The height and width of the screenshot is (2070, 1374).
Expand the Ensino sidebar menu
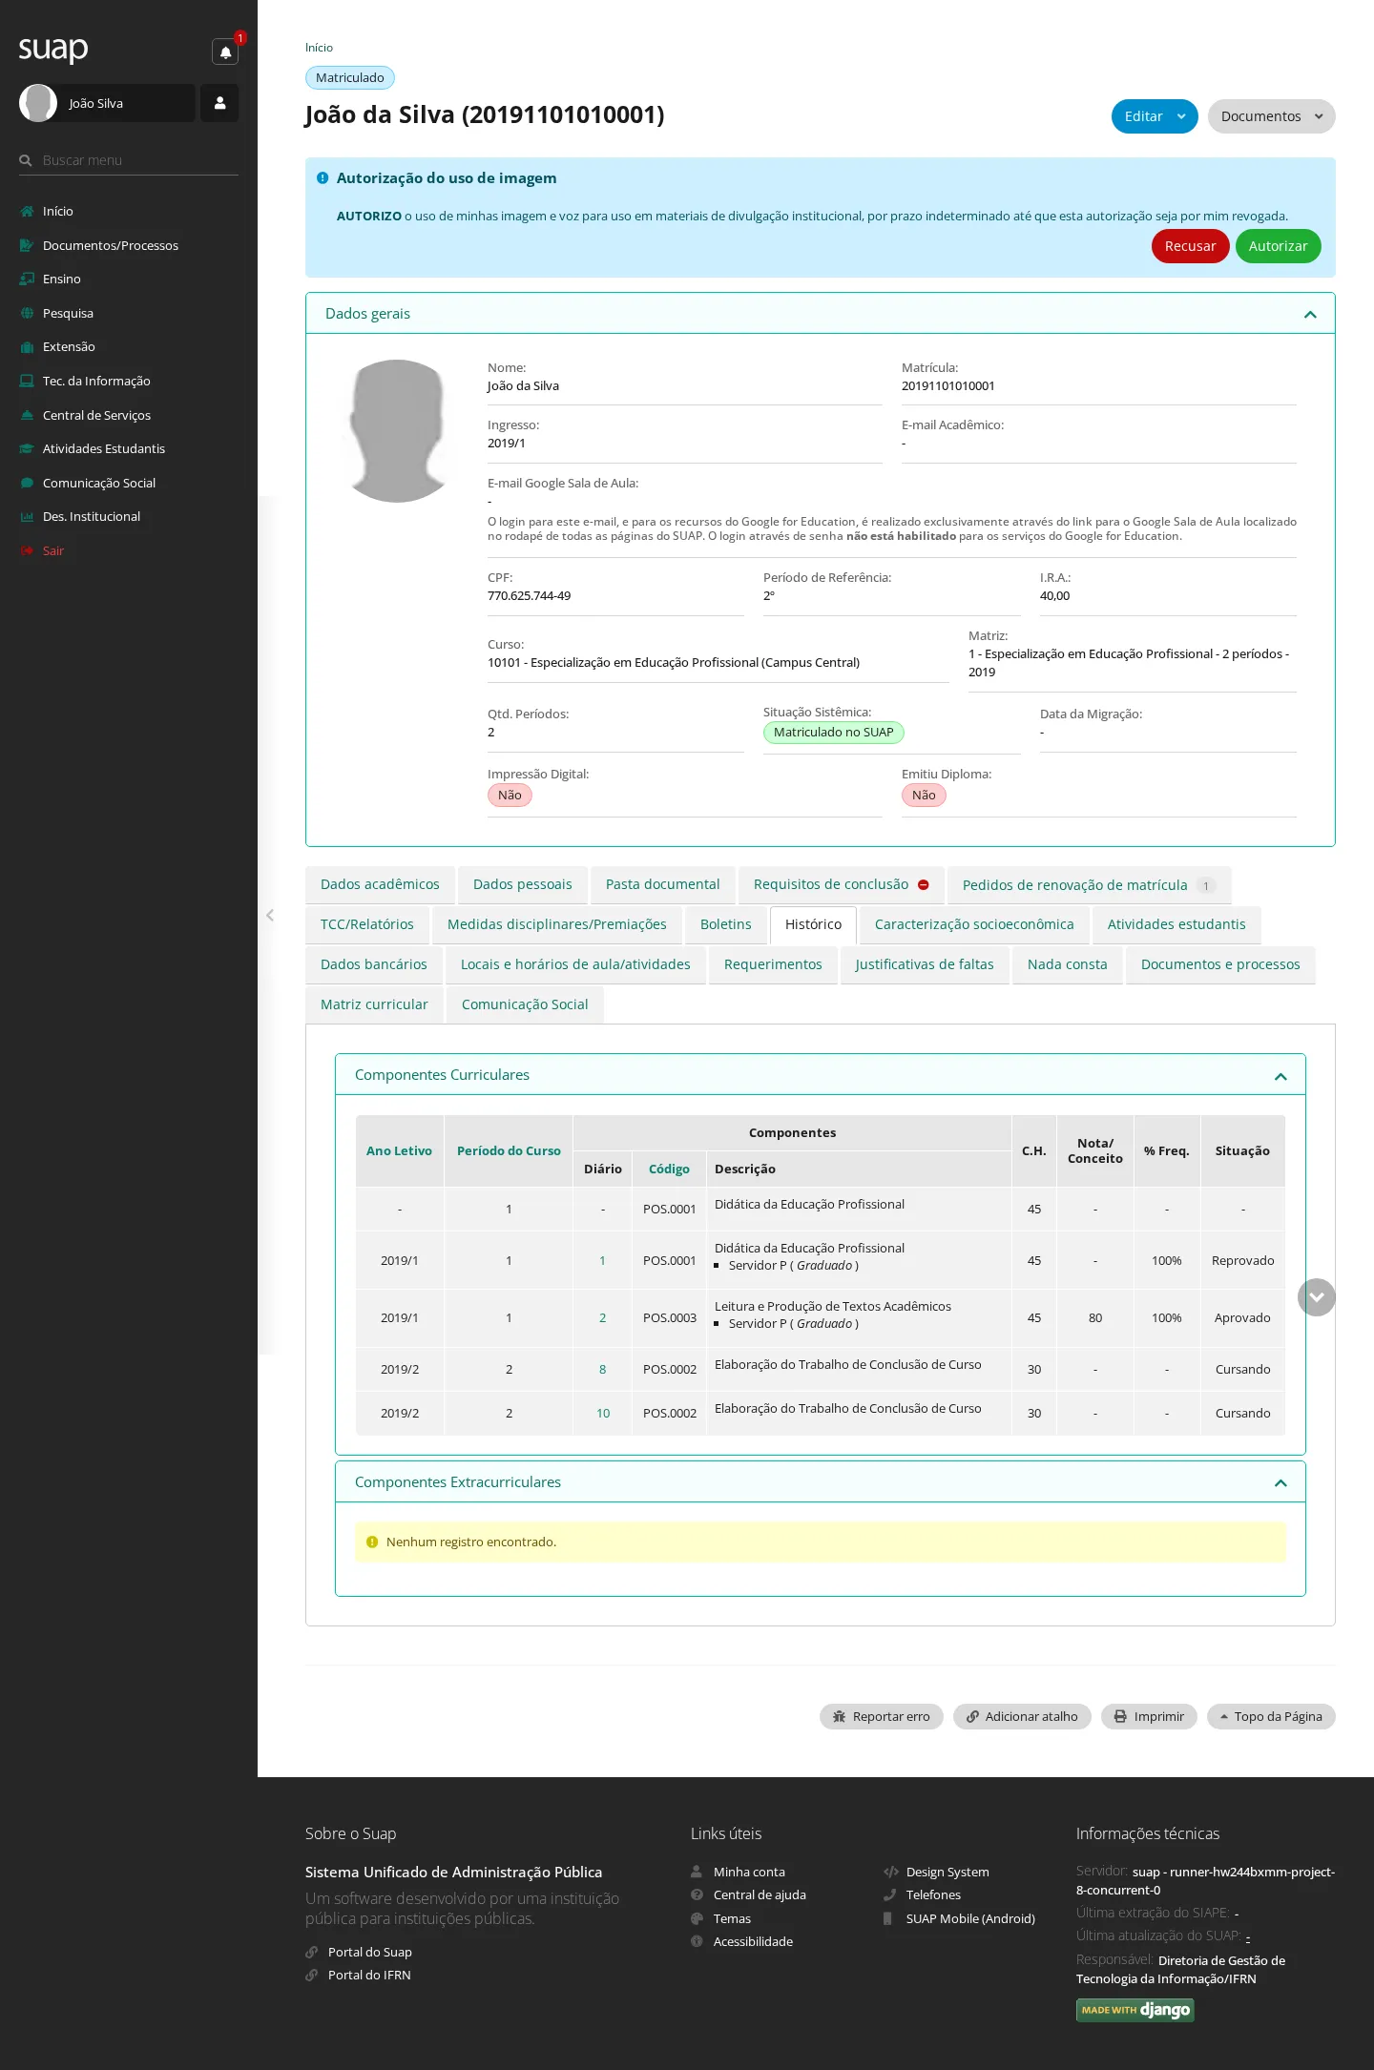click(x=62, y=279)
